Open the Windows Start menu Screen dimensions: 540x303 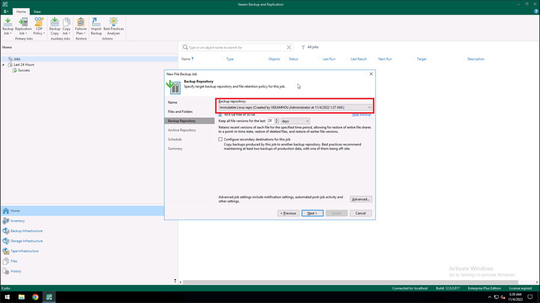pos(7,297)
